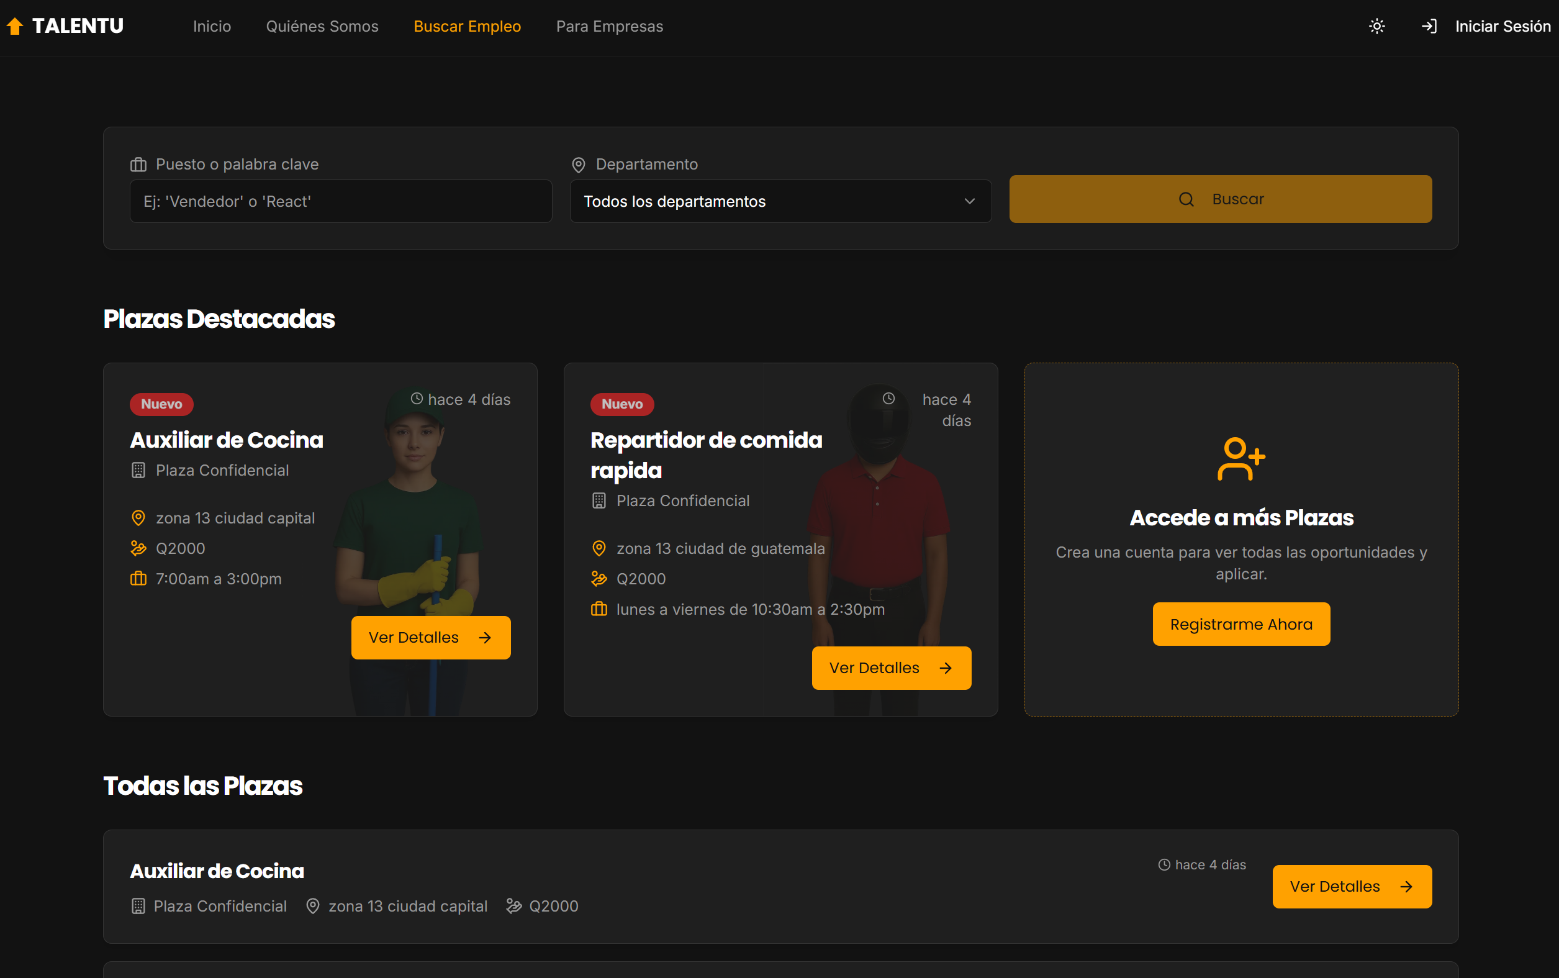The width and height of the screenshot is (1559, 978).
Task: Click Iniciar Sesión link
Action: (1503, 27)
